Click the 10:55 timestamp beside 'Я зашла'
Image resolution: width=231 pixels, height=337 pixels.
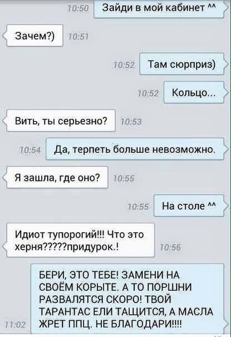124,179
